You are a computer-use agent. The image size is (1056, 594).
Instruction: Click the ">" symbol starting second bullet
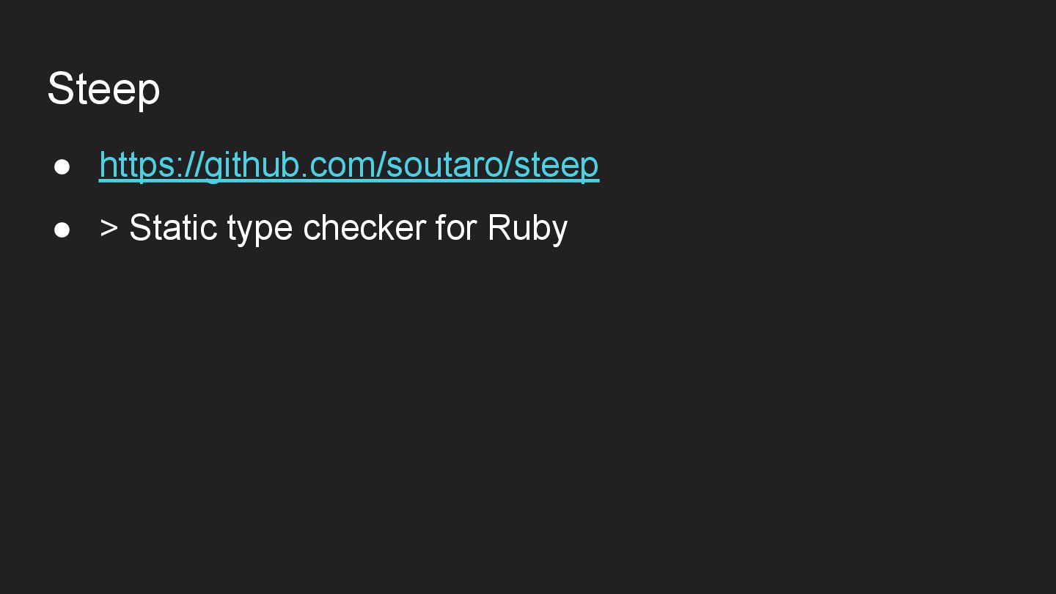pos(109,228)
